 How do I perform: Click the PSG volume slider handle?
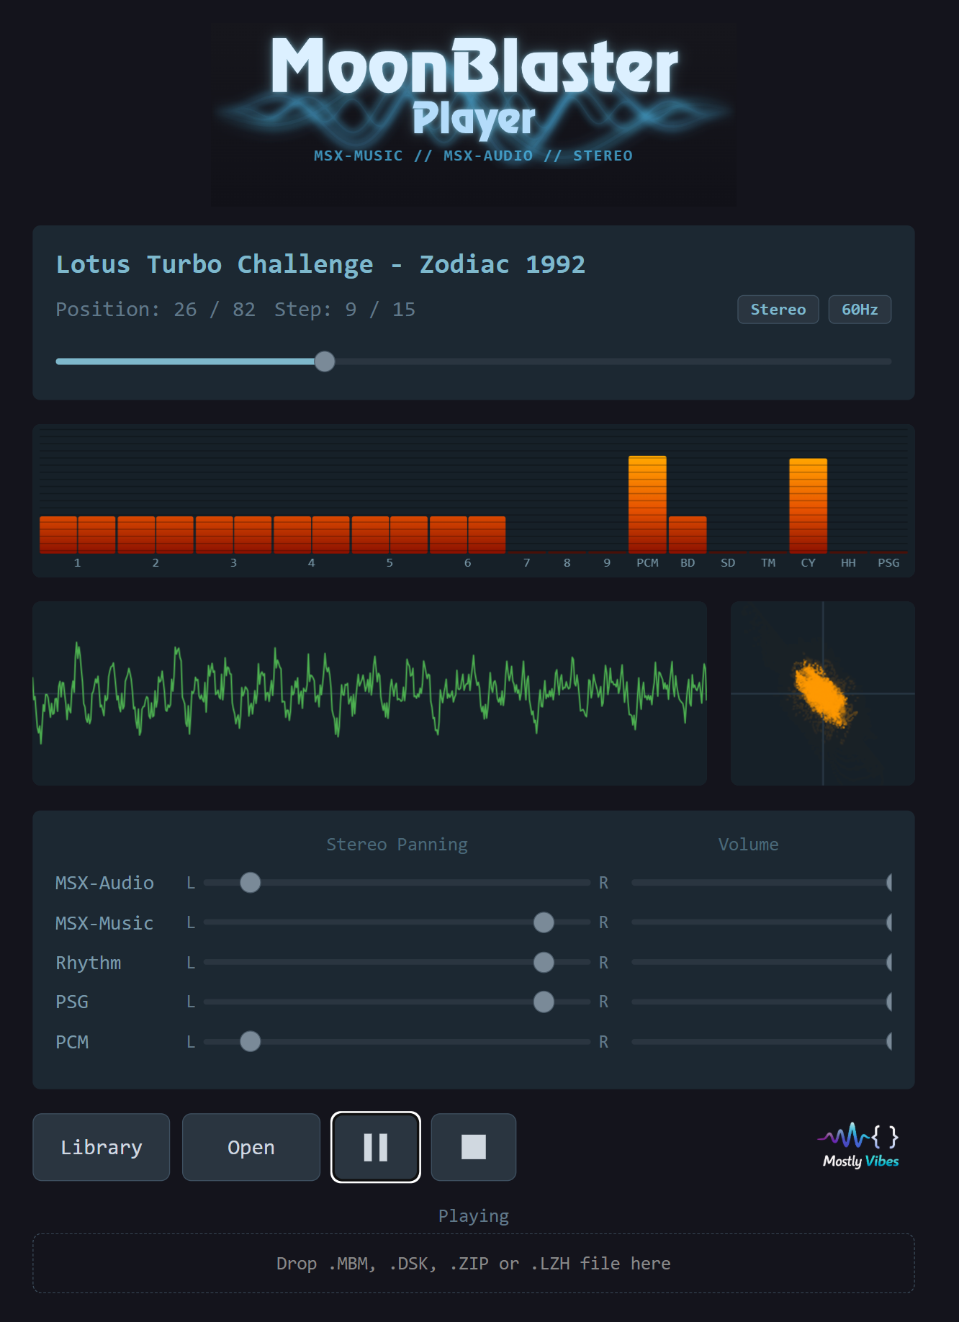[889, 1002]
